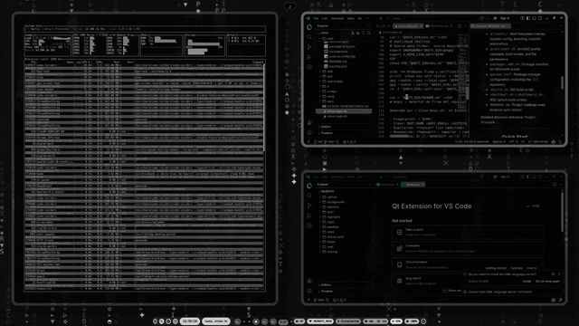Expand Timeline section in top VS Code window
This screenshot has width=579, height=326.
343,133
